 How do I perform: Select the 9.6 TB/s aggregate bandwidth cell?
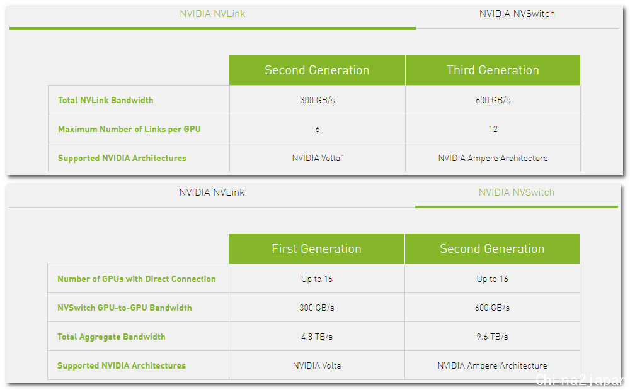pyautogui.click(x=492, y=337)
